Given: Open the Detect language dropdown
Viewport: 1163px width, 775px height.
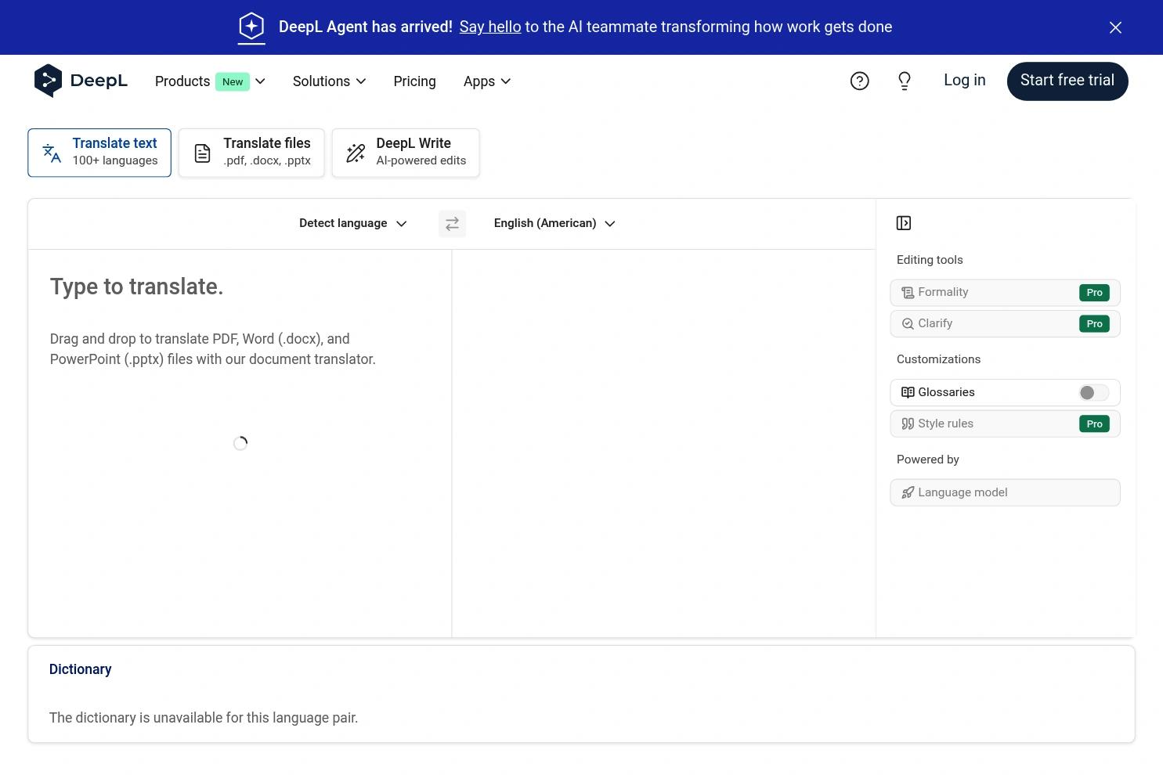Looking at the screenshot, I should [353, 223].
